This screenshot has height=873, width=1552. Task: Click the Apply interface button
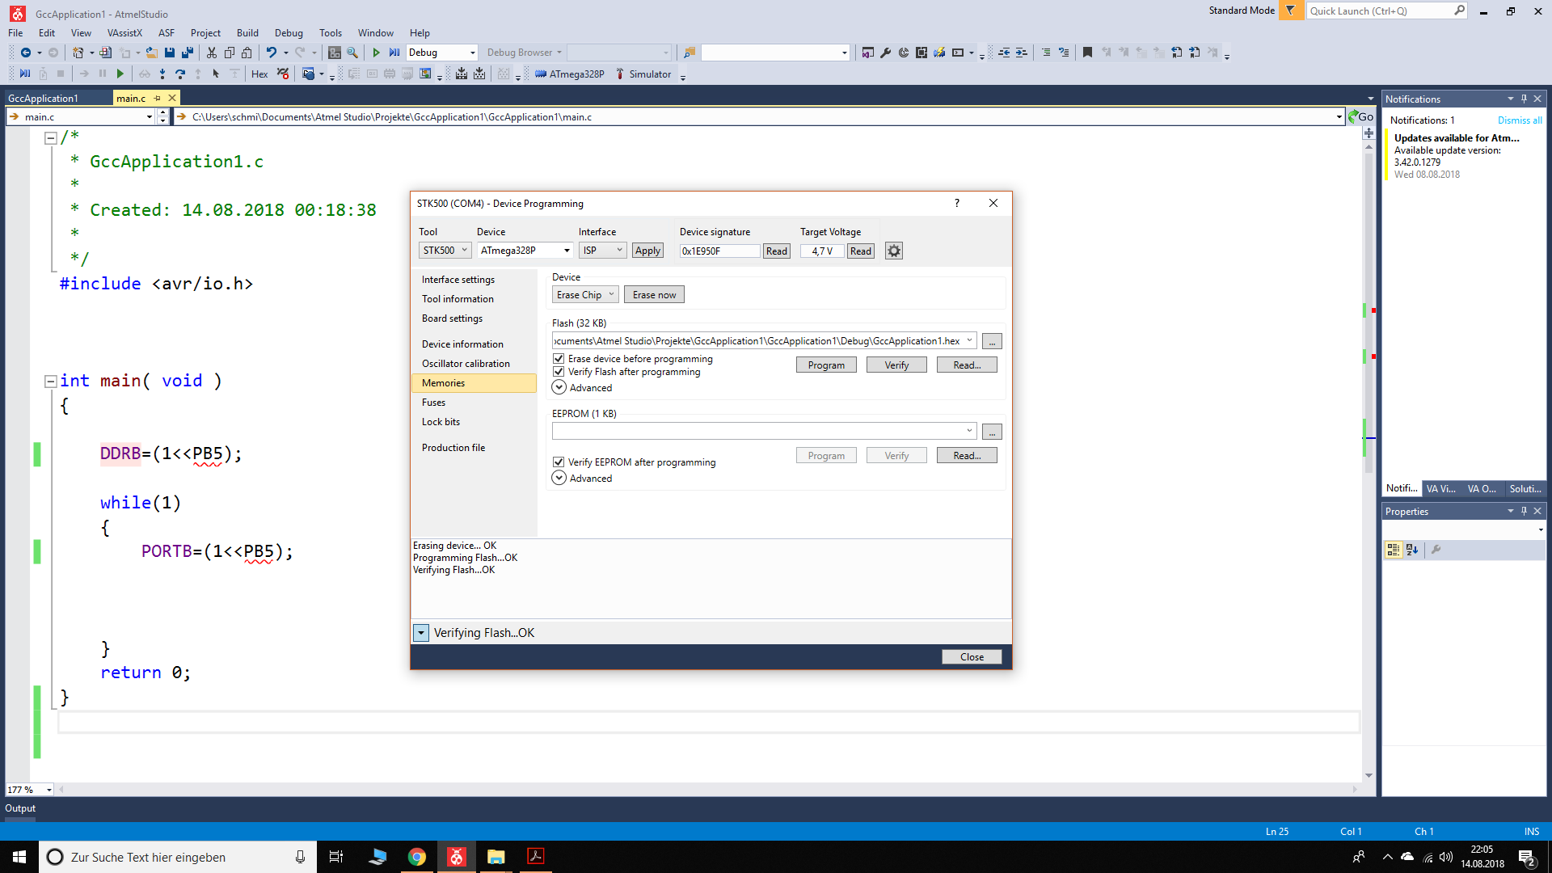(x=647, y=251)
